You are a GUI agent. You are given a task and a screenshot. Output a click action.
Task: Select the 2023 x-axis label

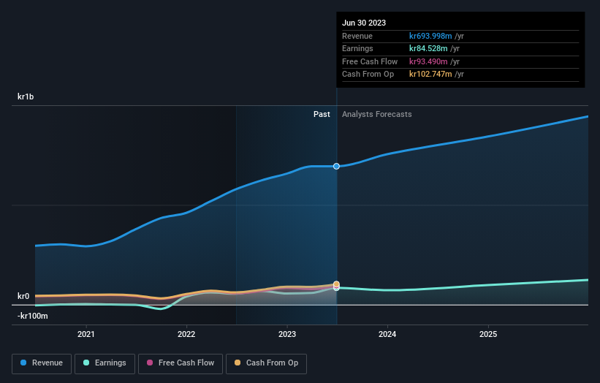point(287,334)
